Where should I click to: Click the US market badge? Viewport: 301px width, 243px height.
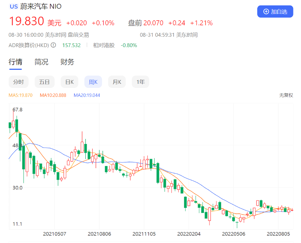click(13, 7)
